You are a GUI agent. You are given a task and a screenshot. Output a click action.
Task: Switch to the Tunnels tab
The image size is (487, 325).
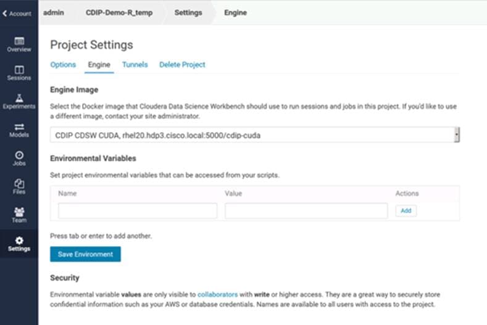(x=135, y=65)
